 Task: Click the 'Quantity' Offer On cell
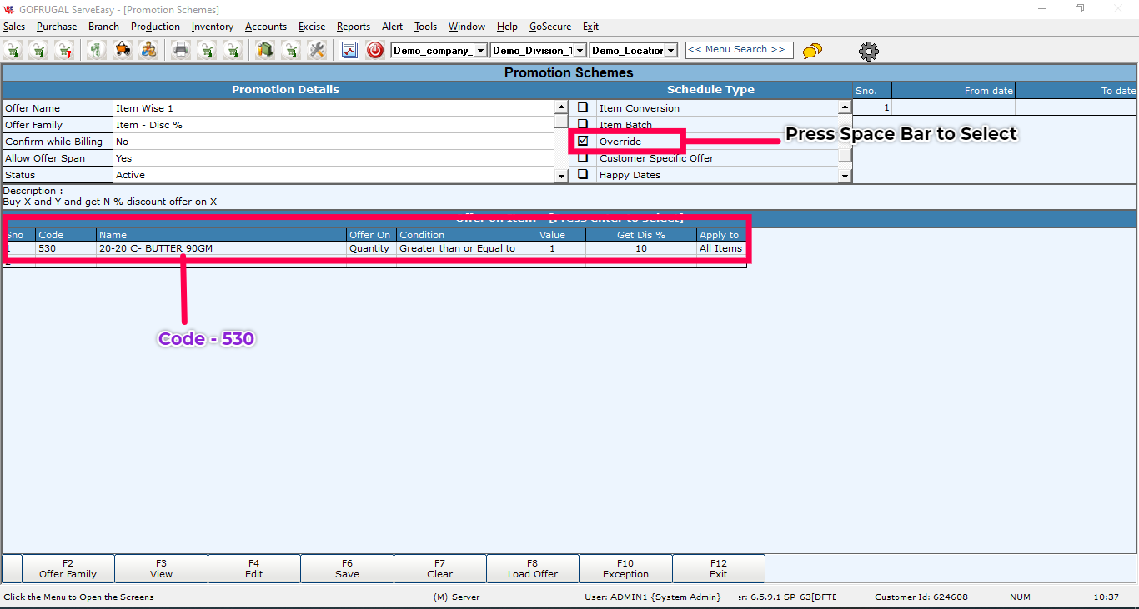point(372,248)
